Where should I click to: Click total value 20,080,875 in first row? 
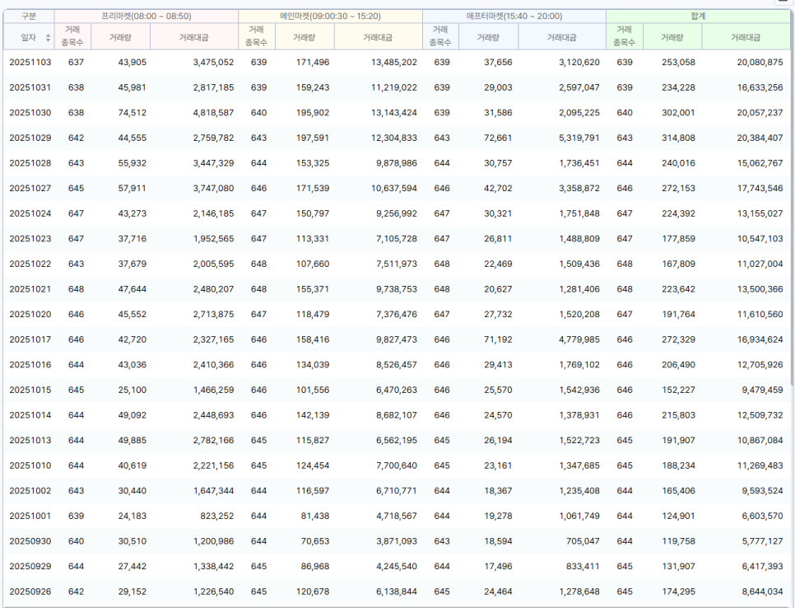tap(751, 63)
